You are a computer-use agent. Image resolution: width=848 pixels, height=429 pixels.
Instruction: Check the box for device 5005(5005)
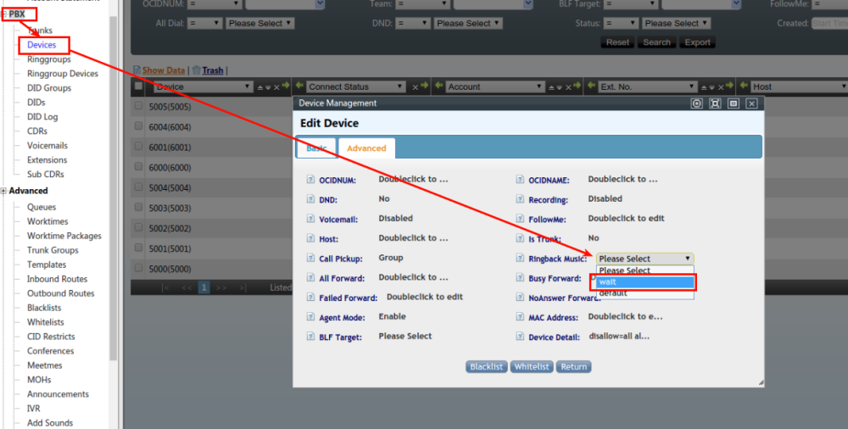coord(138,106)
